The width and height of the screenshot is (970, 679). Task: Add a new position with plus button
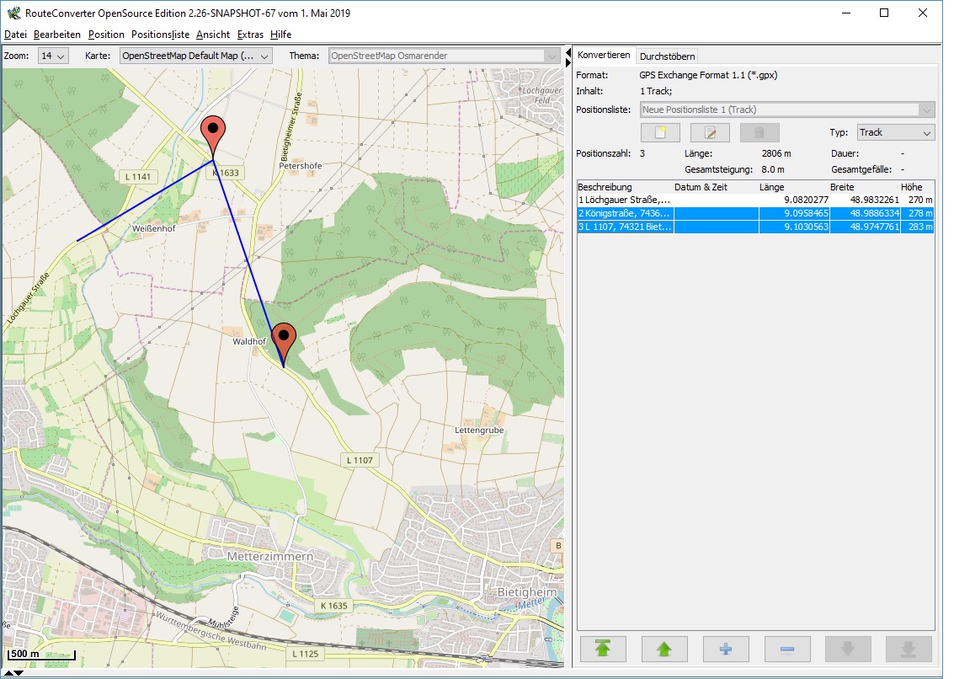pos(726,649)
